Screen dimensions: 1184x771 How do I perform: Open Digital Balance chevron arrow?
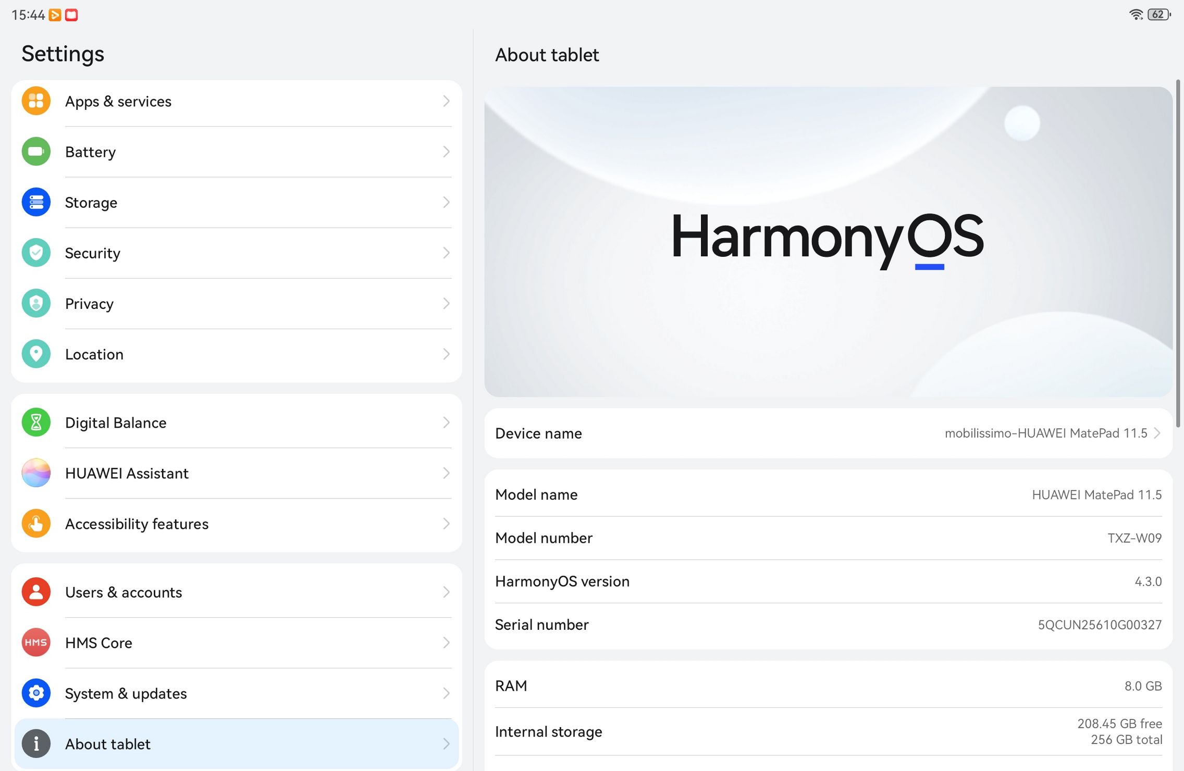446,422
